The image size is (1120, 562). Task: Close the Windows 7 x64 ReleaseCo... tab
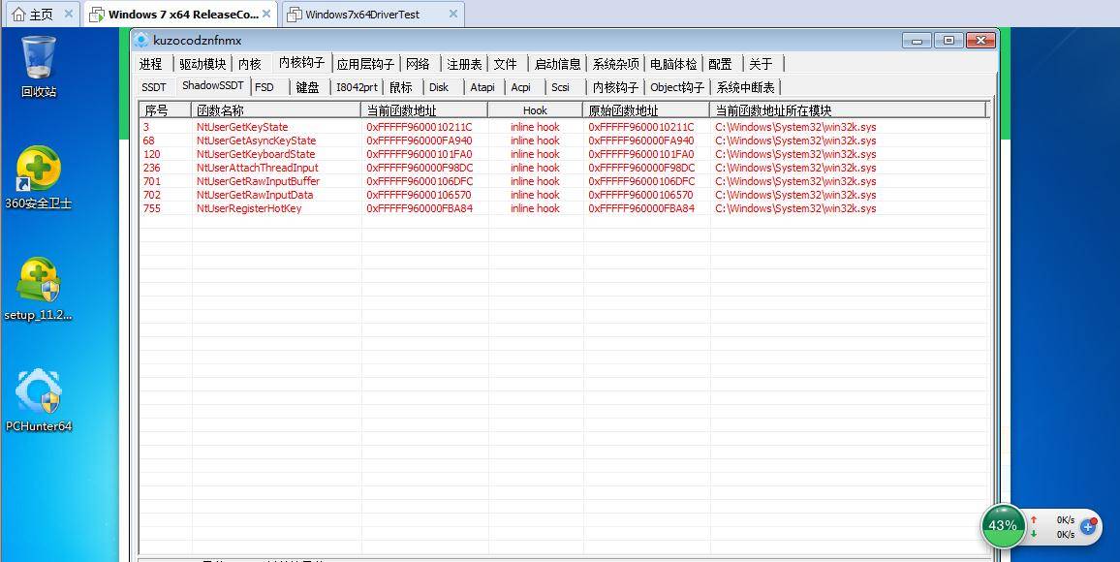tap(266, 15)
